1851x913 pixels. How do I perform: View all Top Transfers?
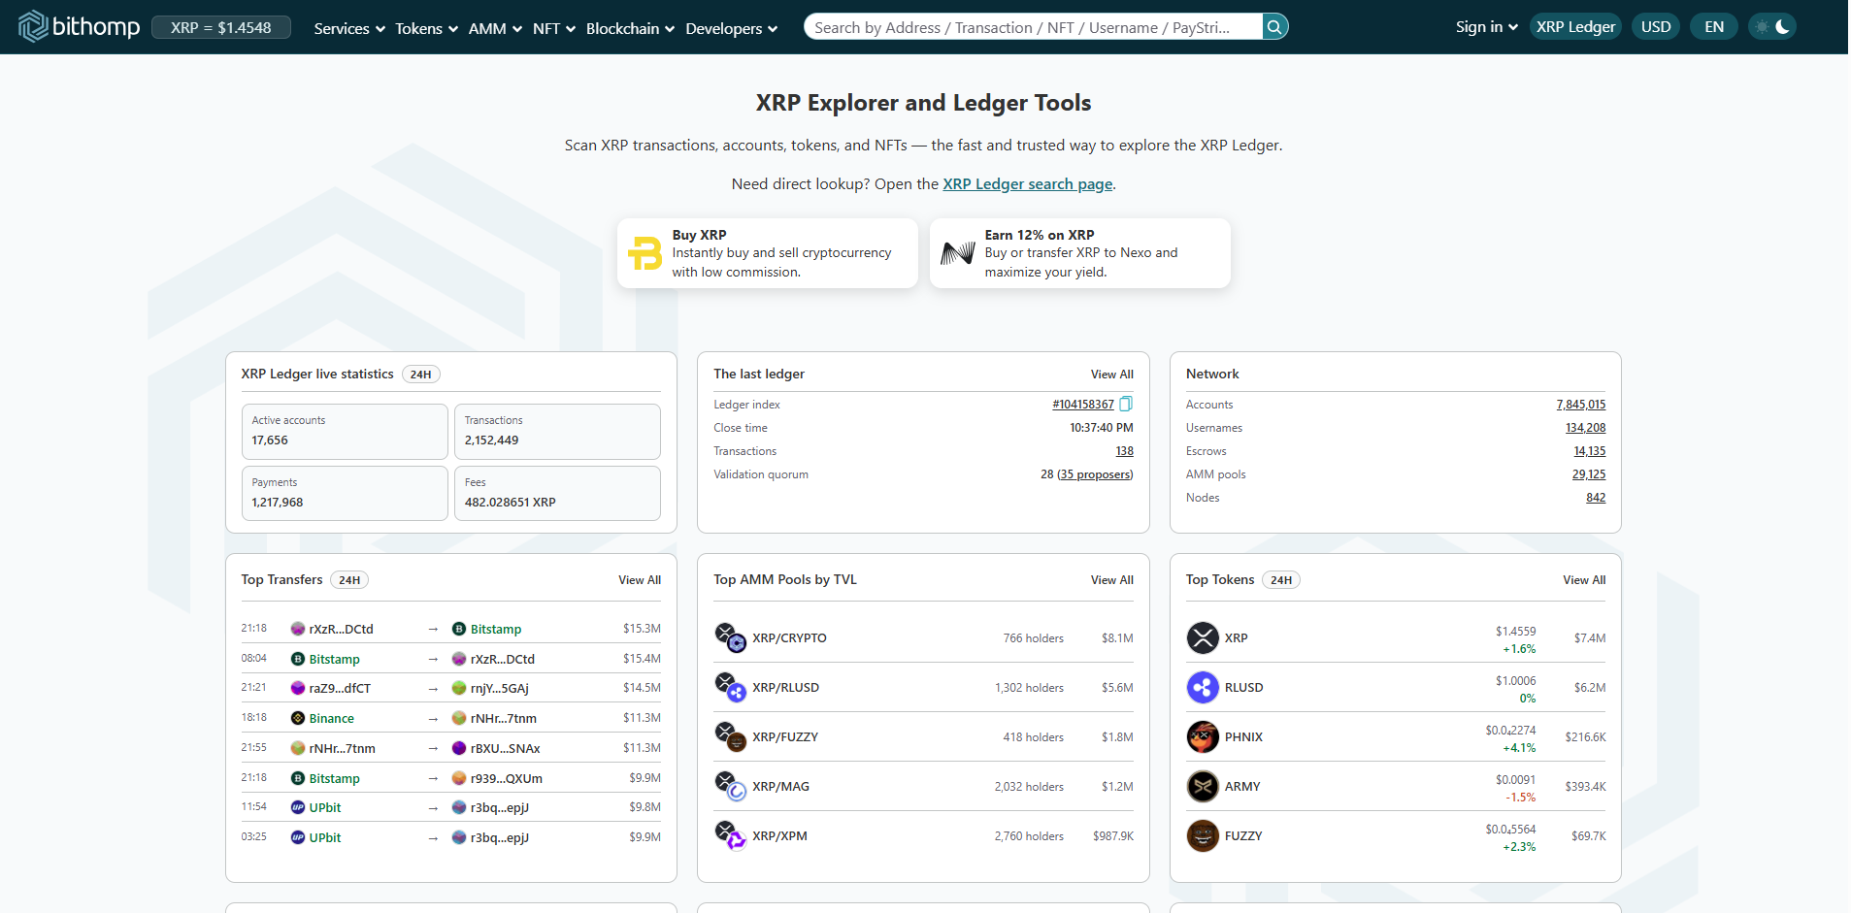pos(640,580)
